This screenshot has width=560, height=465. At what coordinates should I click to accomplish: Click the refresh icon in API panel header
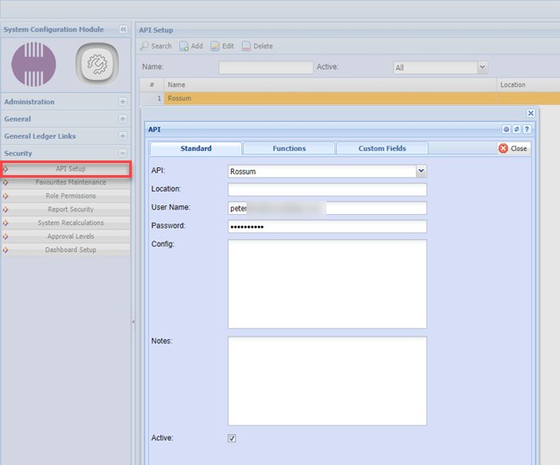[x=517, y=129]
